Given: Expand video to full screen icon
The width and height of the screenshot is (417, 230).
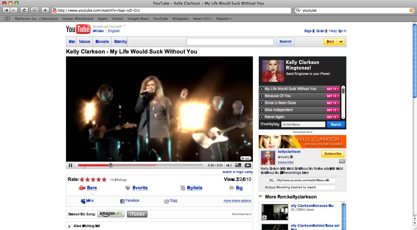Looking at the screenshot, I should pyautogui.click(x=248, y=165).
